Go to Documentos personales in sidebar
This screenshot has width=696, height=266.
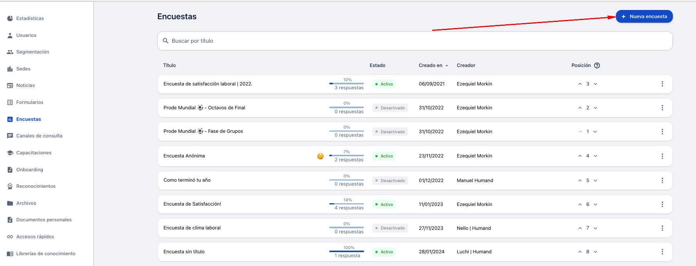point(44,220)
